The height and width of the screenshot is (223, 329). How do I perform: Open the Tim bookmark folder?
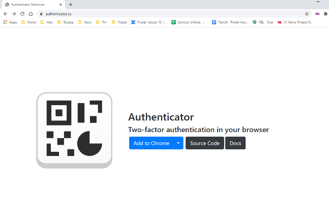(x=102, y=22)
